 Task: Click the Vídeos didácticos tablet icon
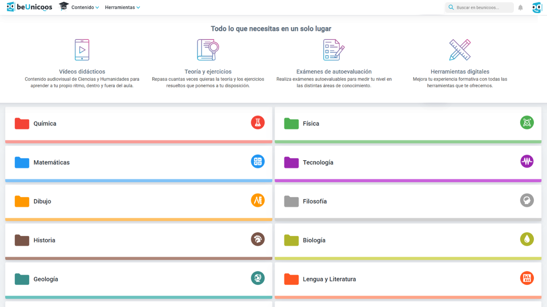[82, 50]
